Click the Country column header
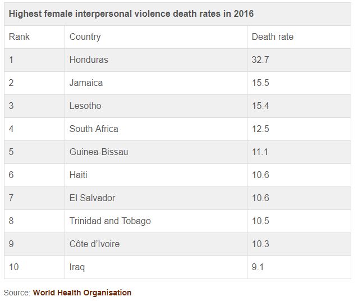The image size is (358, 301). pos(85,37)
